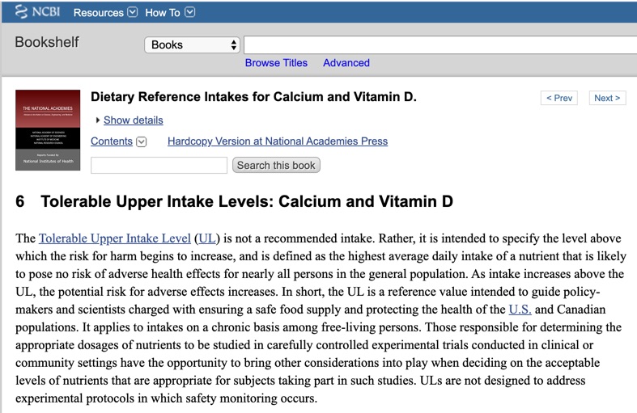The height and width of the screenshot is (413, 637).
Task: Click the book title Dietary Reference Intakes
Action: 253,96
